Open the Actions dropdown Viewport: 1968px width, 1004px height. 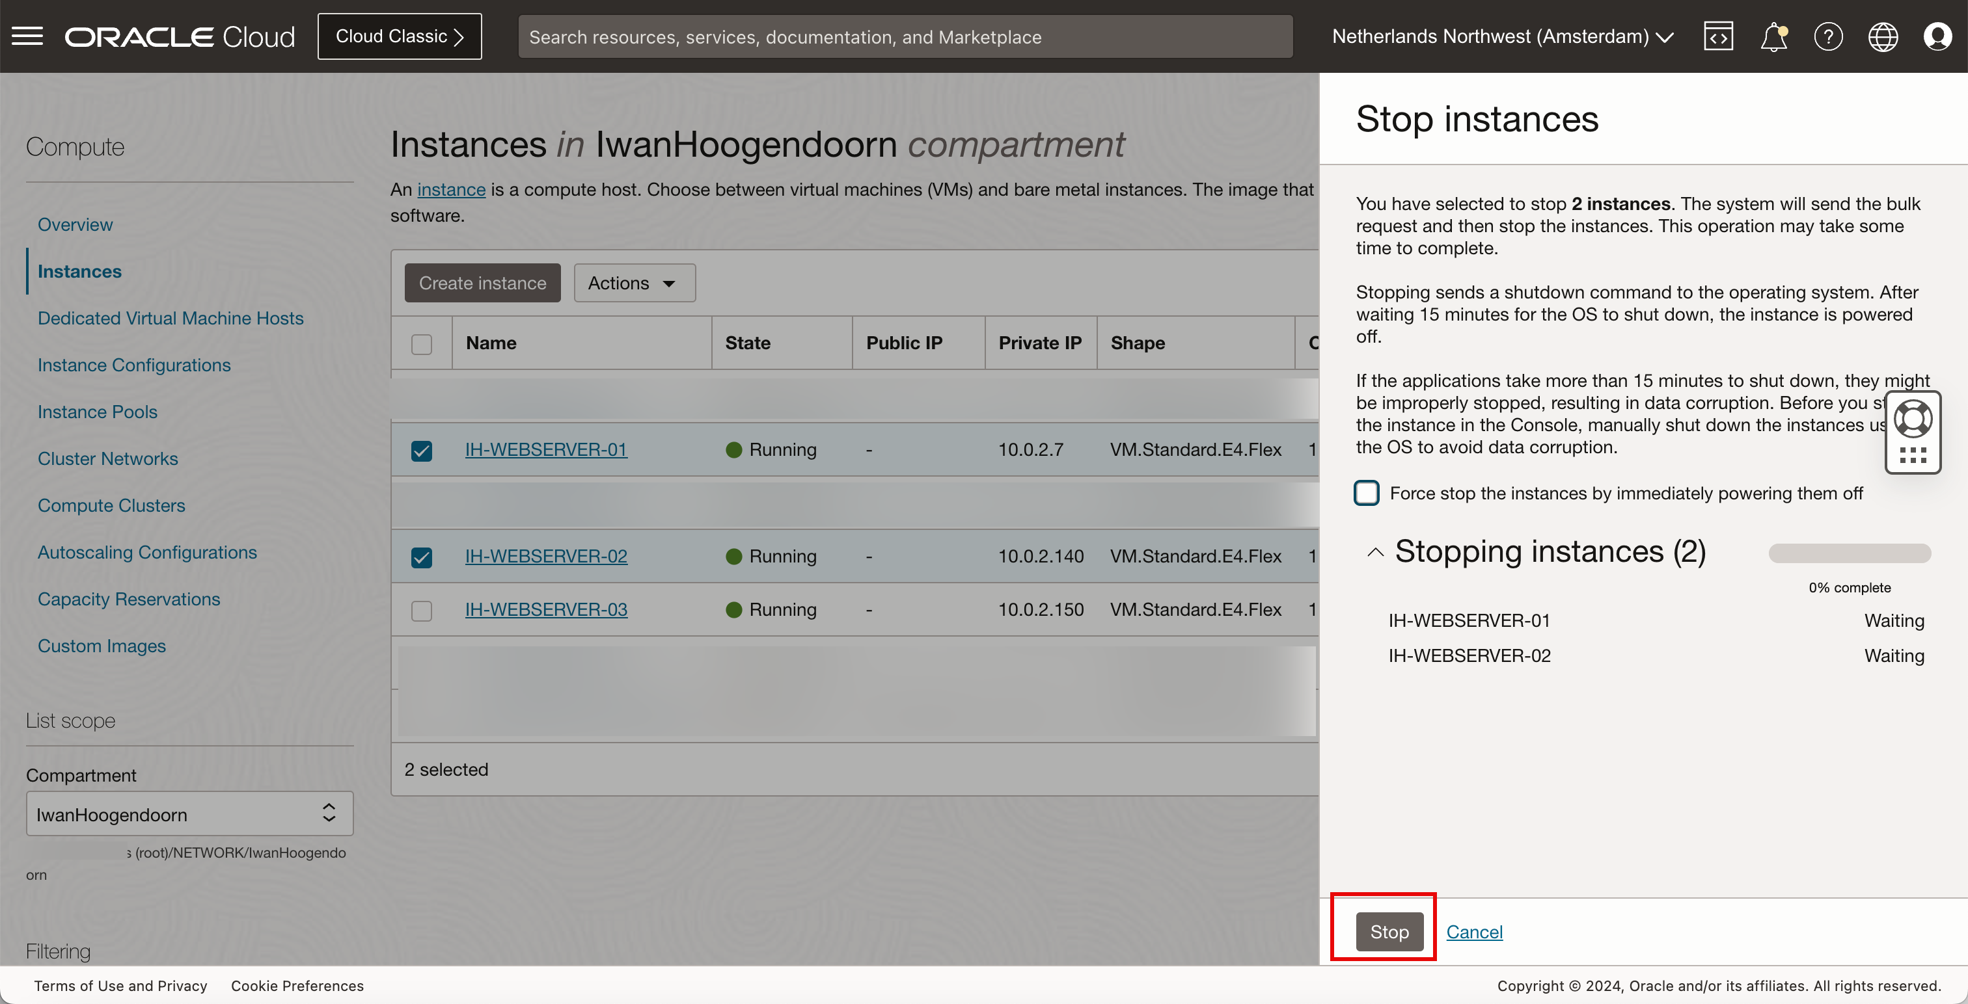(634, 284)
